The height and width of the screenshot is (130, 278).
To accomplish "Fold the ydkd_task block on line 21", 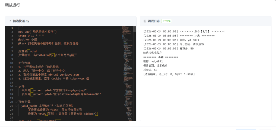I will click(16, 106).
